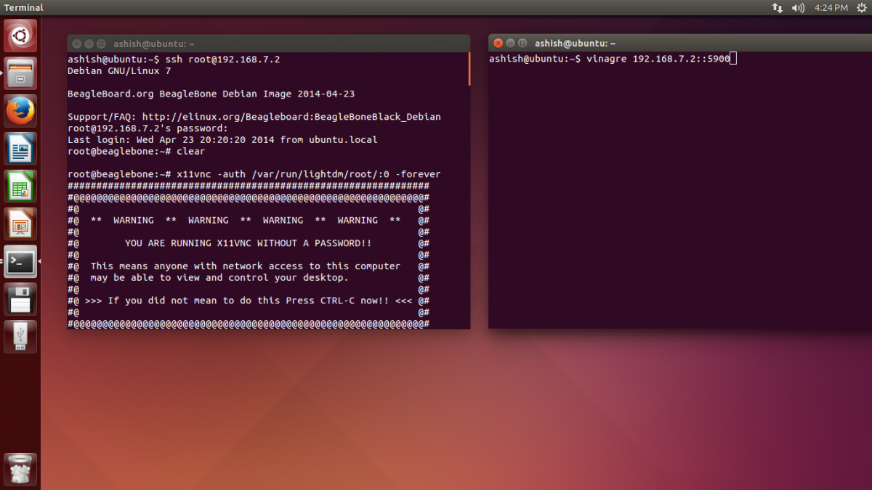Launch Firefox from the launcher

click(20, 110)
